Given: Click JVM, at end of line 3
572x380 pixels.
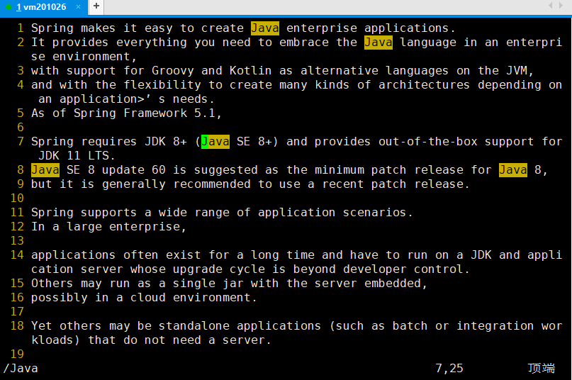Looking at the screenshot, I should click(520, 71).
